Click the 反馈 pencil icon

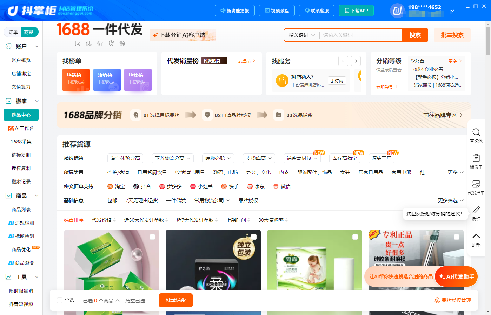(476, 210)
